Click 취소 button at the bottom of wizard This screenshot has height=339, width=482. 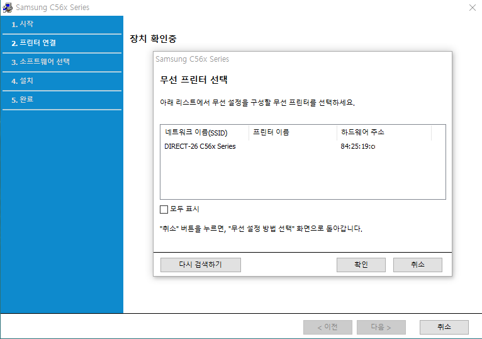[x=444, y=327]
